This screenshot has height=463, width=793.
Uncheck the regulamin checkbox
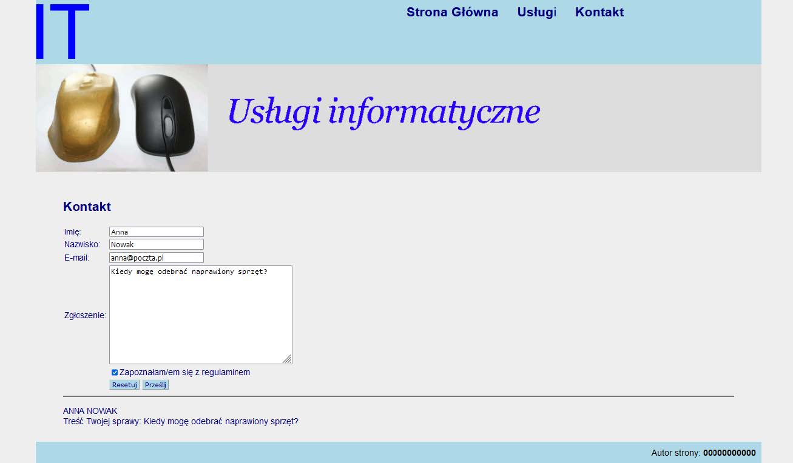coord(115,373)
